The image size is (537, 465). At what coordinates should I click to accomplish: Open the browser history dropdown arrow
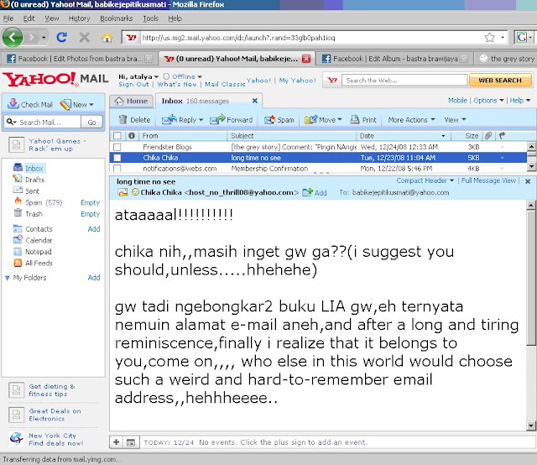pyautogui.click(x=44, y=37)
